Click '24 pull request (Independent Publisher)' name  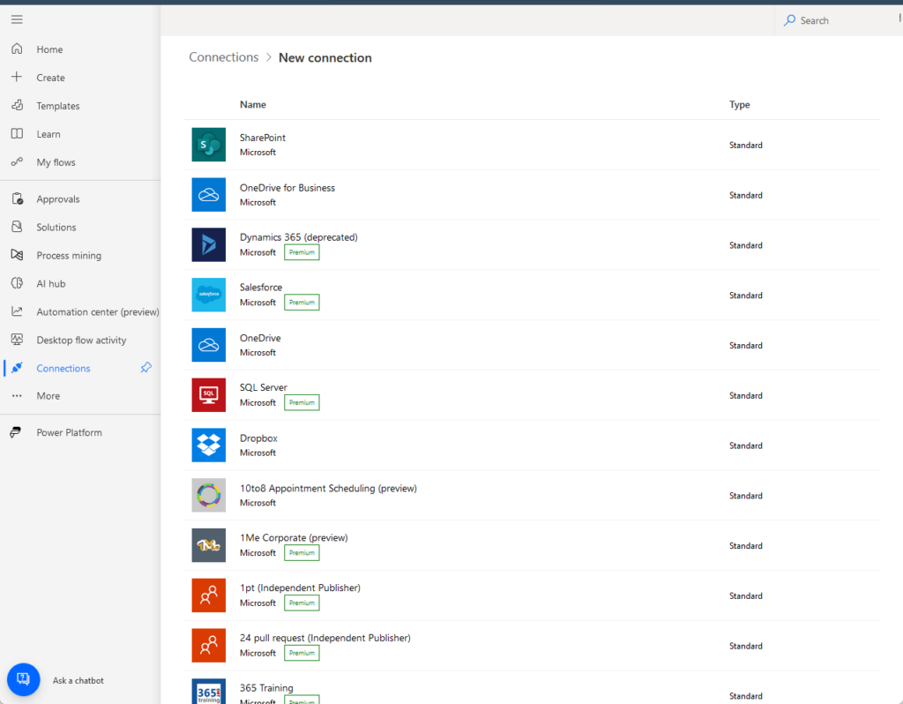pos(325,638)
